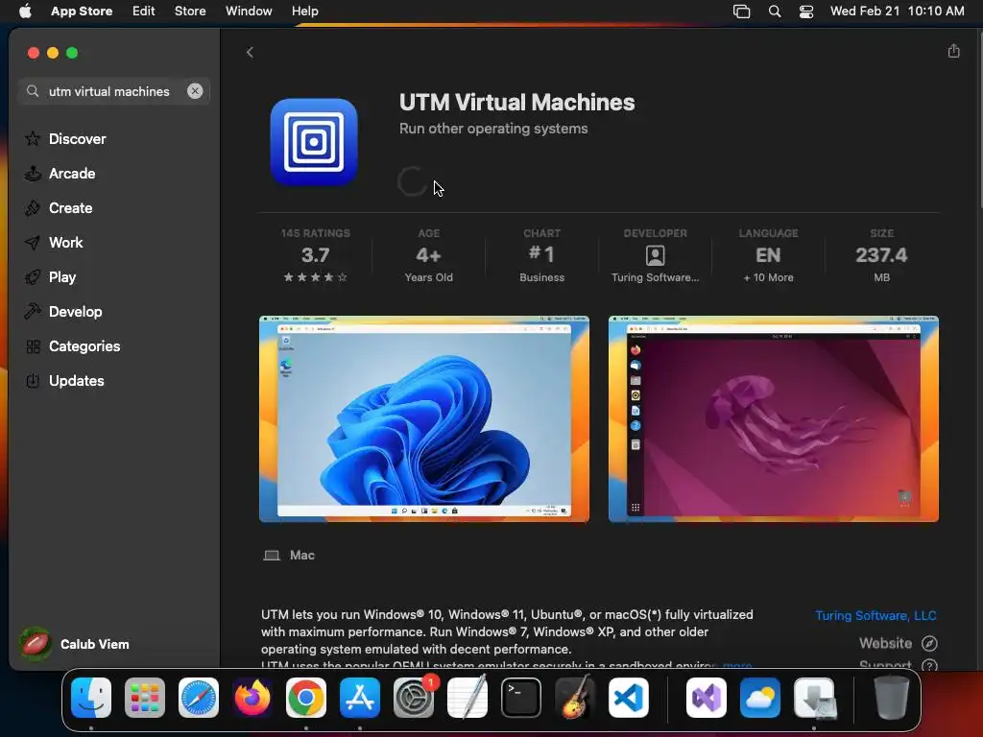The height and width of the screenshot is (737, 983).
Task: Open the developer Website link
Action: coord(885,643)
